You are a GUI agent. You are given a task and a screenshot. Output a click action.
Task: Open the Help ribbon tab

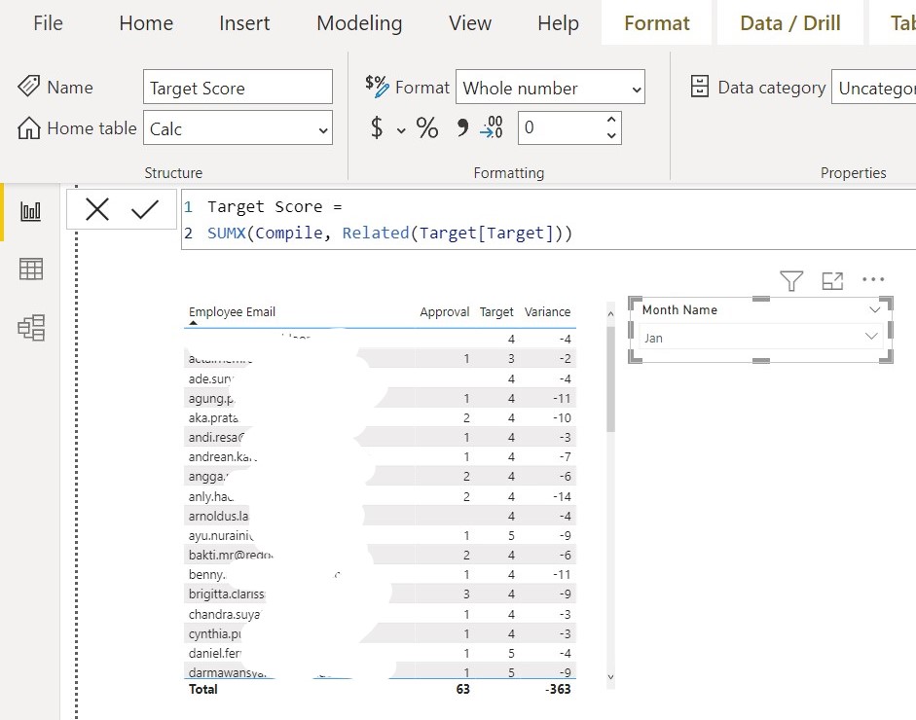click(558, 22)
